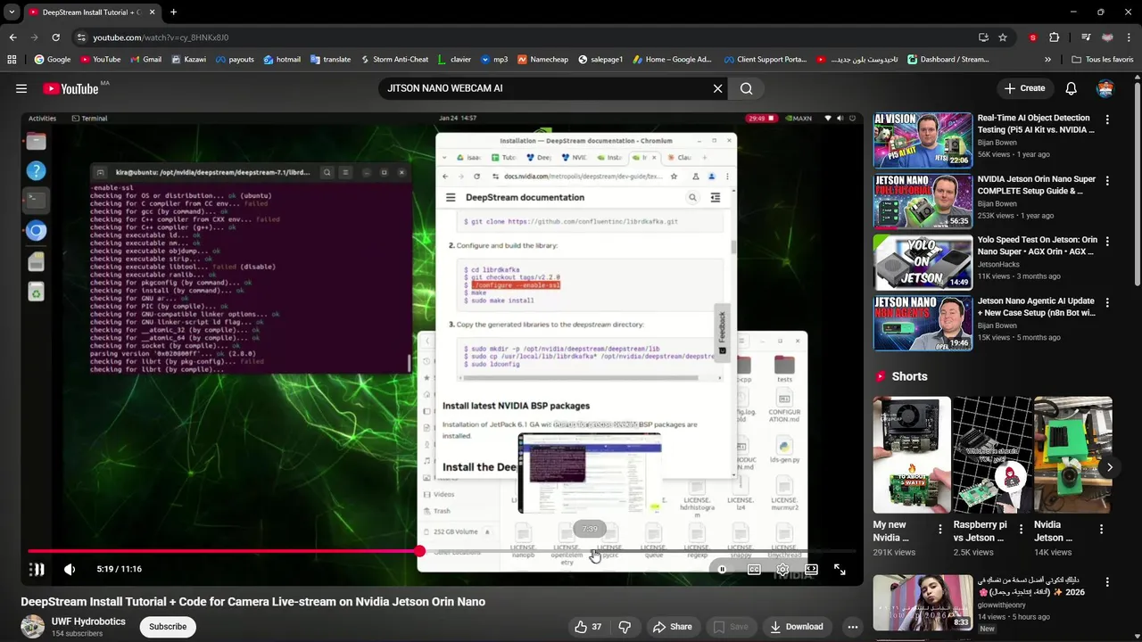Open the account avatar menu
Screen dimensions: 1142x642
1105,88
